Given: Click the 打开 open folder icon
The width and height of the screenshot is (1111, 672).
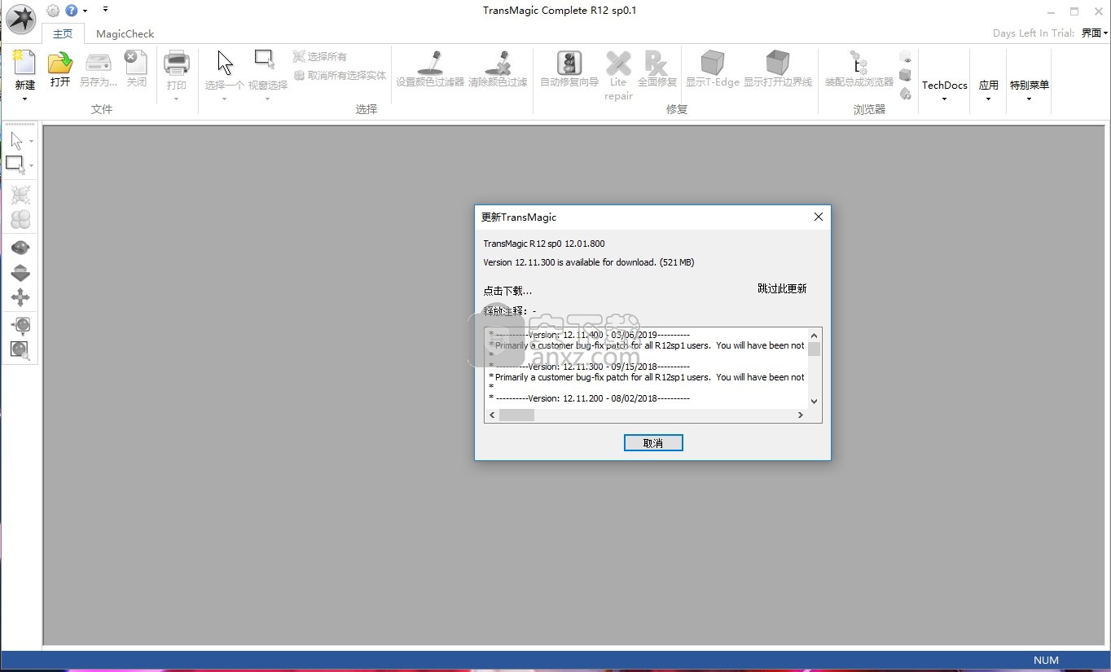Looking at the screenshot, I should [x=60, y=64].
